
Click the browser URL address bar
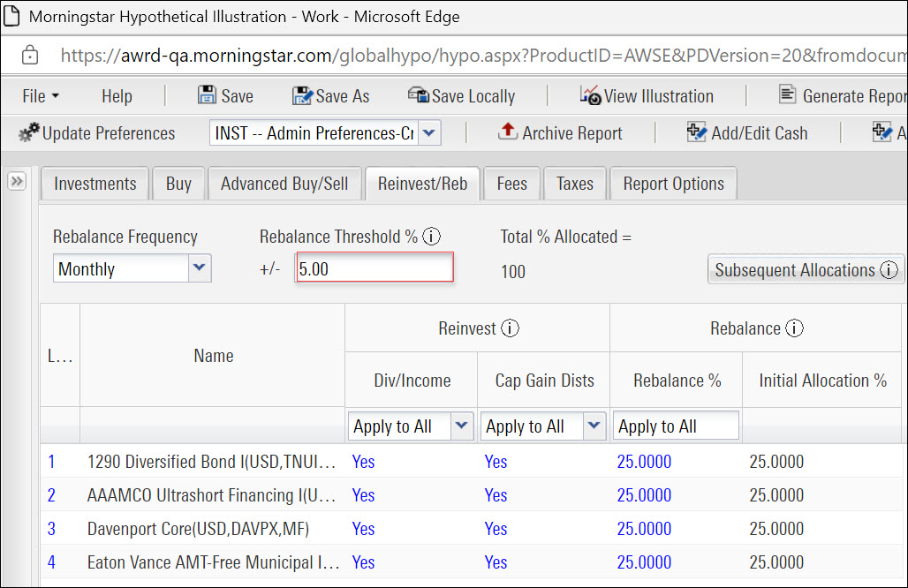point(483,55)
